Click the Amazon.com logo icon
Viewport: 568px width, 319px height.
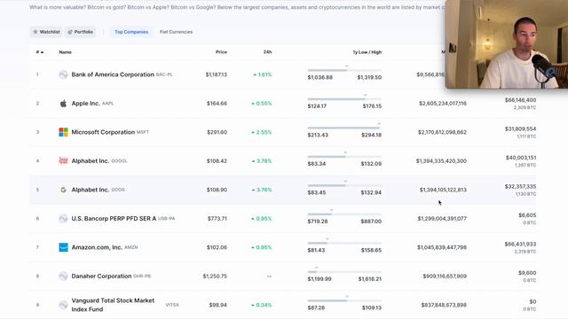[x=63, y=247]
